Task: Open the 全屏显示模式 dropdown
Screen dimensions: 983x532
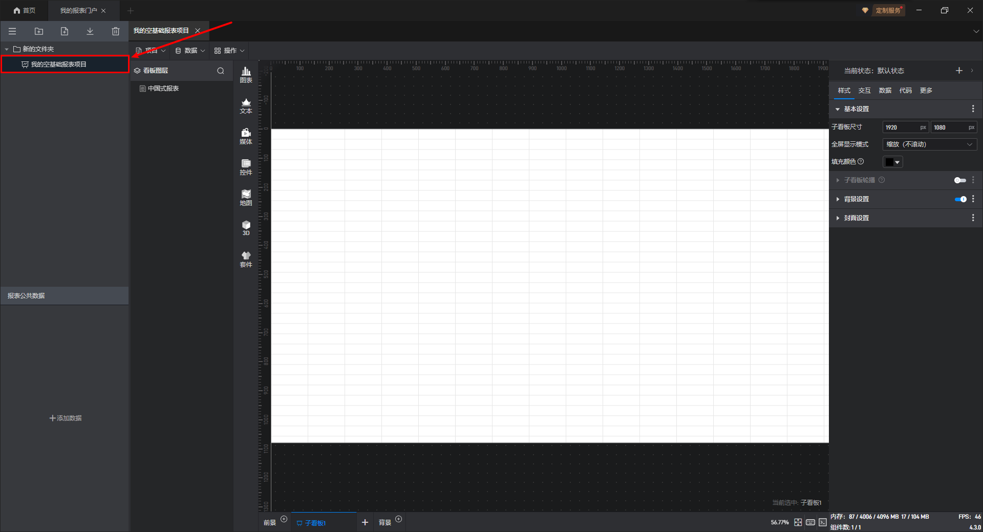Action: (929, 144)
